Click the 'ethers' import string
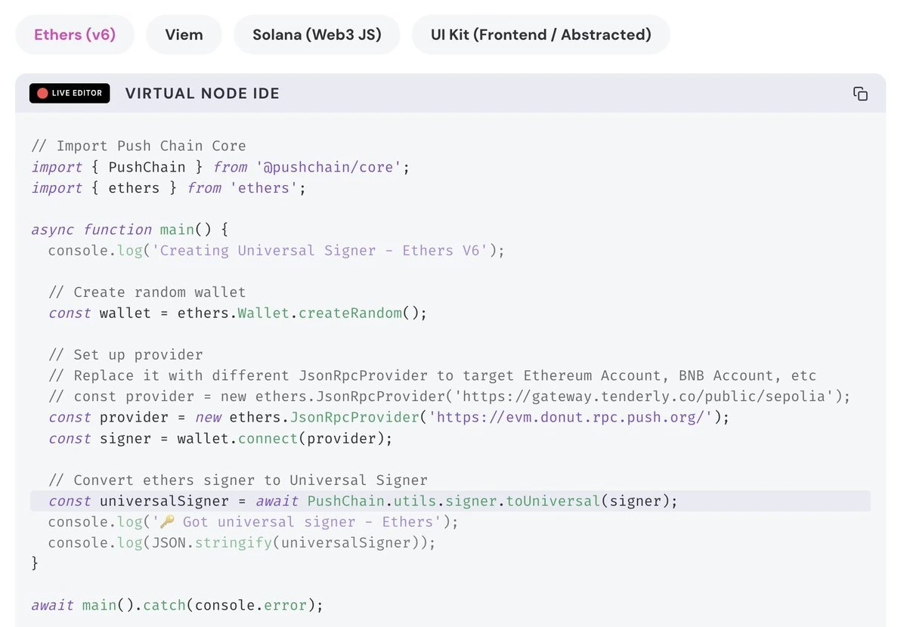Screen dimensions: 907x627 click(264, 188)
